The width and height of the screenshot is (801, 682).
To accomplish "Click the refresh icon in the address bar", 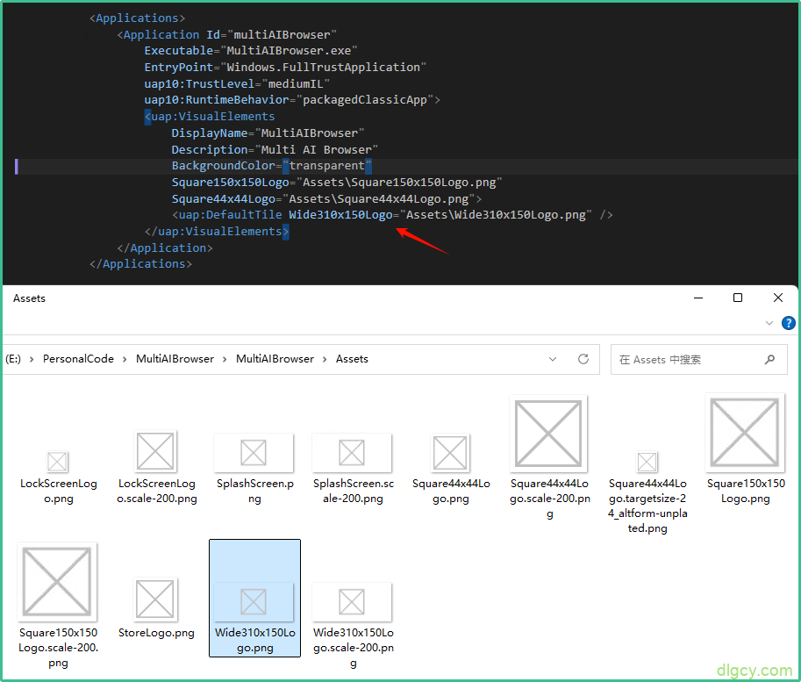I will click(x=583, y=359).
